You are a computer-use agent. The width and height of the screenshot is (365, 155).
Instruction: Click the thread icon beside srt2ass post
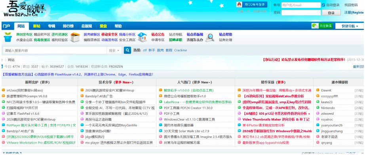point(3,90)
